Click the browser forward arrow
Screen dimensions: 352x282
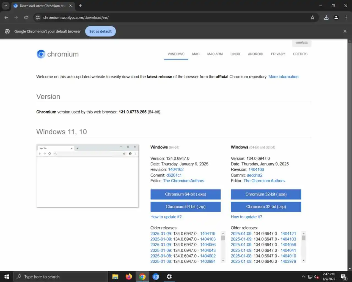pos(16,17)
